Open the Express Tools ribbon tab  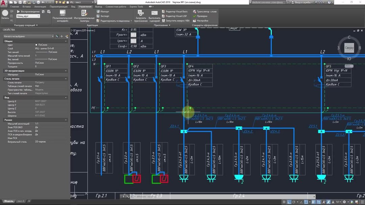136,6
